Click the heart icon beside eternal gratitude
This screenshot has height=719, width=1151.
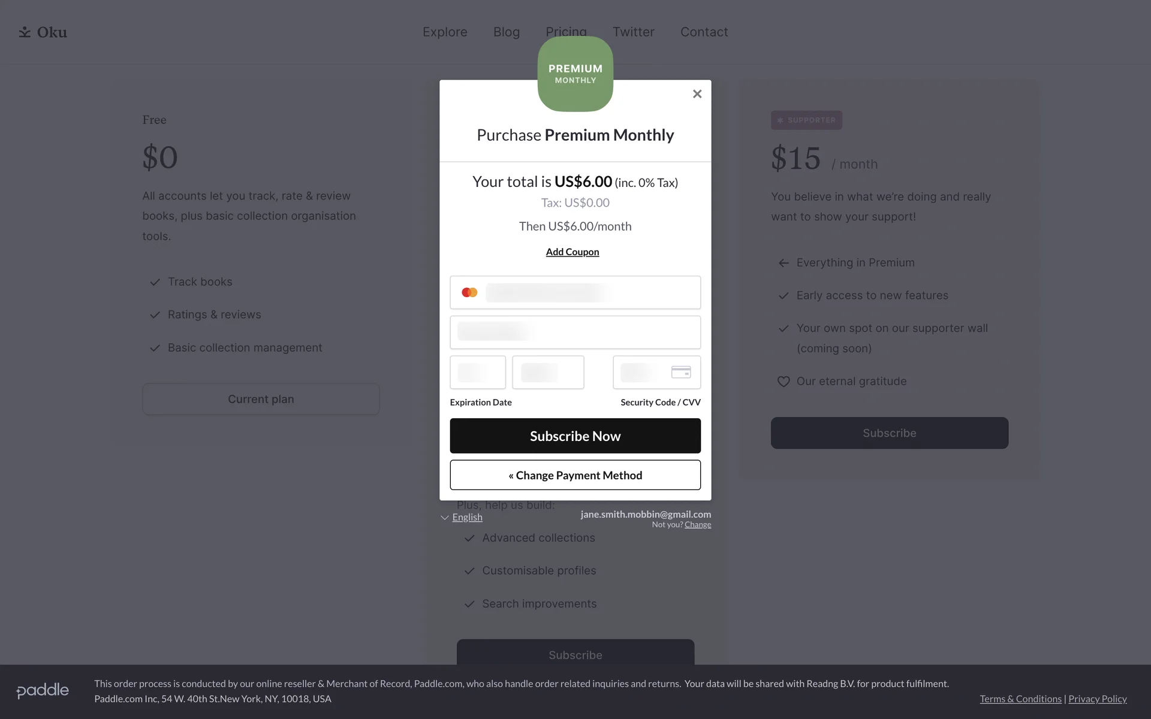pos(783,382)
